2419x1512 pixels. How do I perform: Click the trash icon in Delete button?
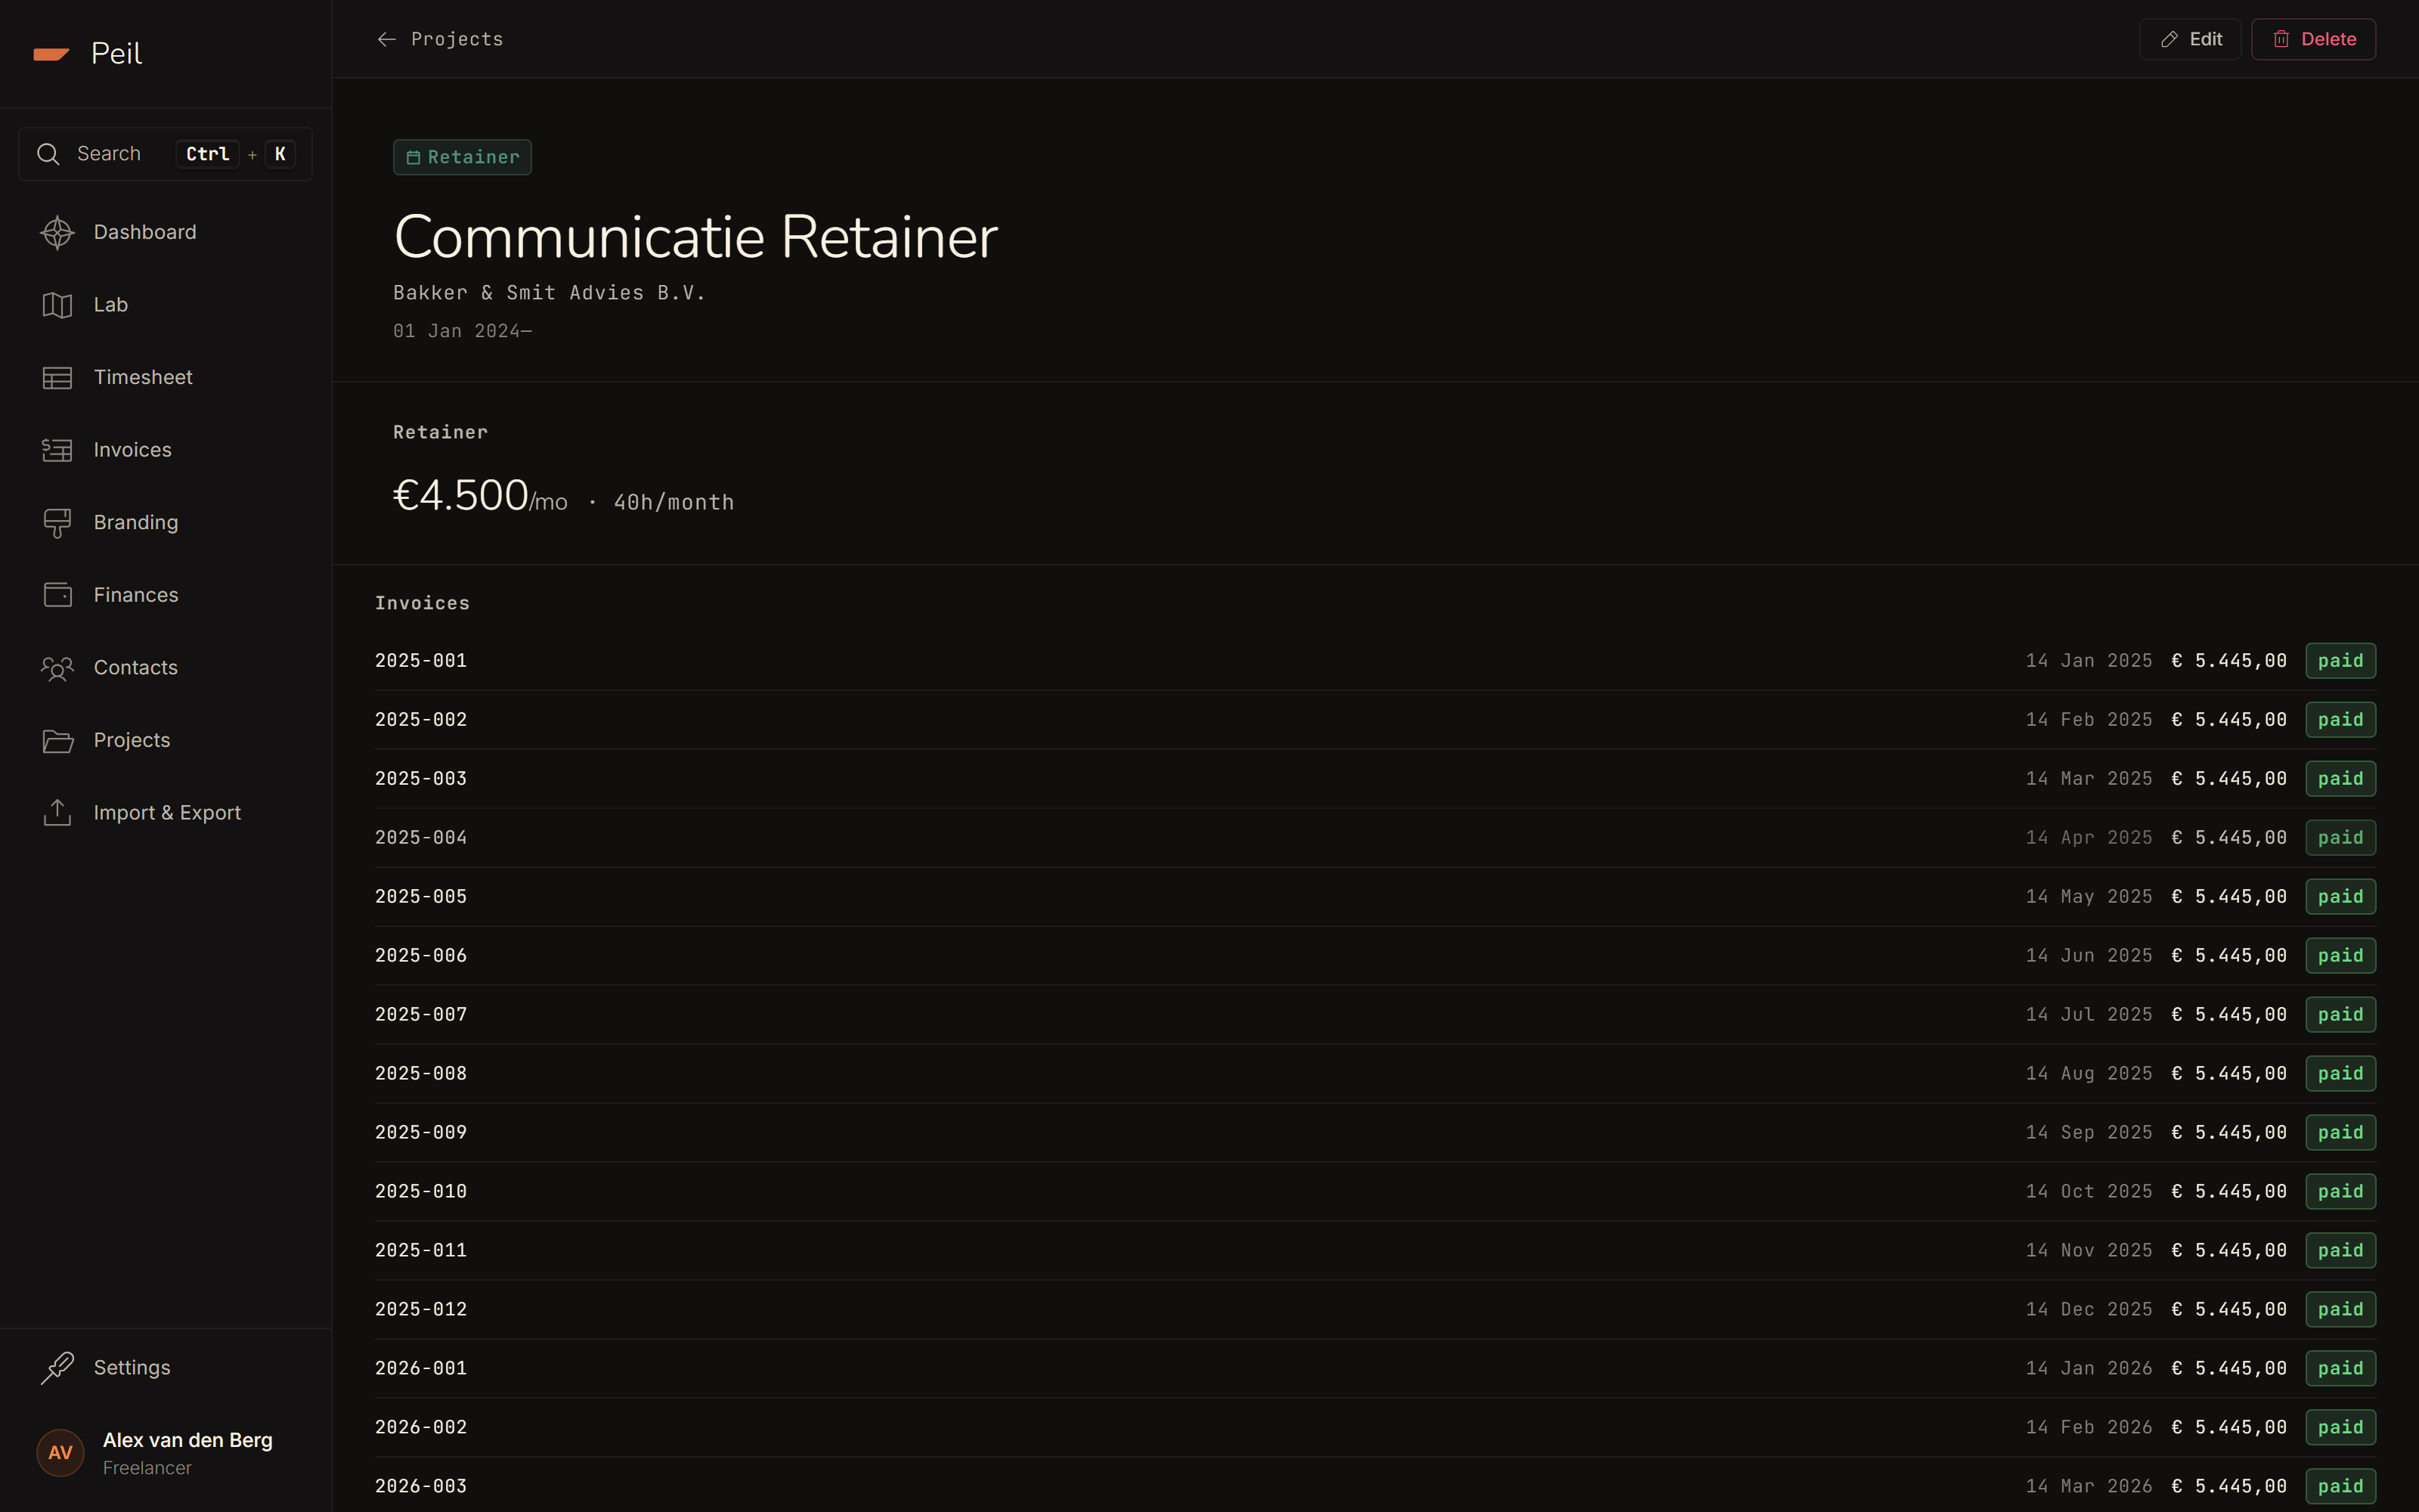tap(2281, 39)
